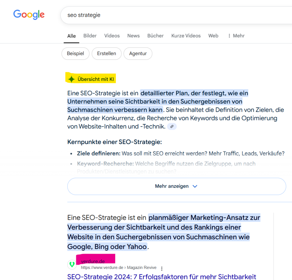Screen dimensions: 292x280
Task: Click the verdure.de green favicon
Action: (x=72, y=264)
